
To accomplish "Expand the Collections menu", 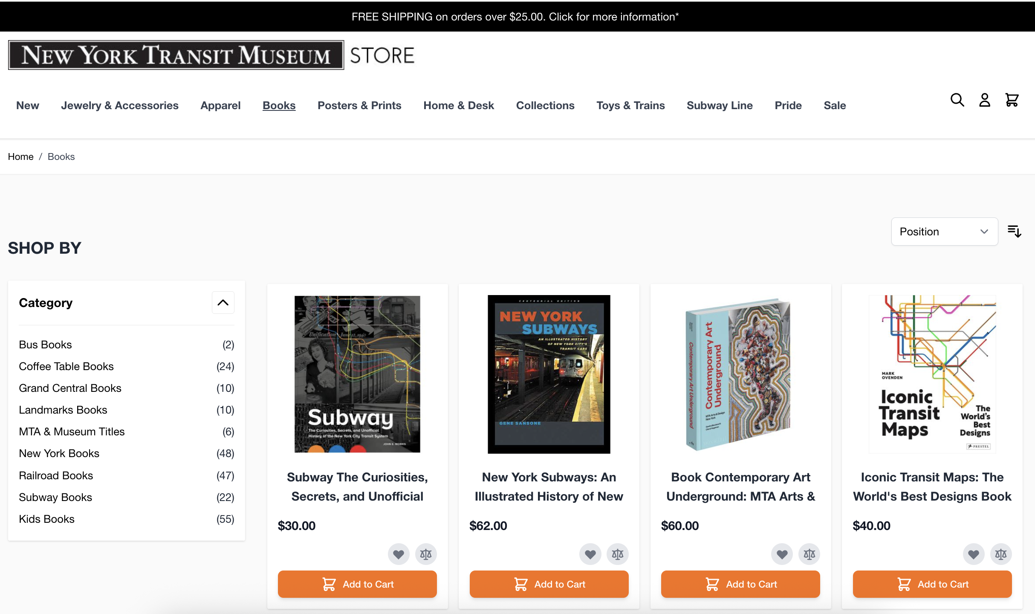I will tap(545, 105).
